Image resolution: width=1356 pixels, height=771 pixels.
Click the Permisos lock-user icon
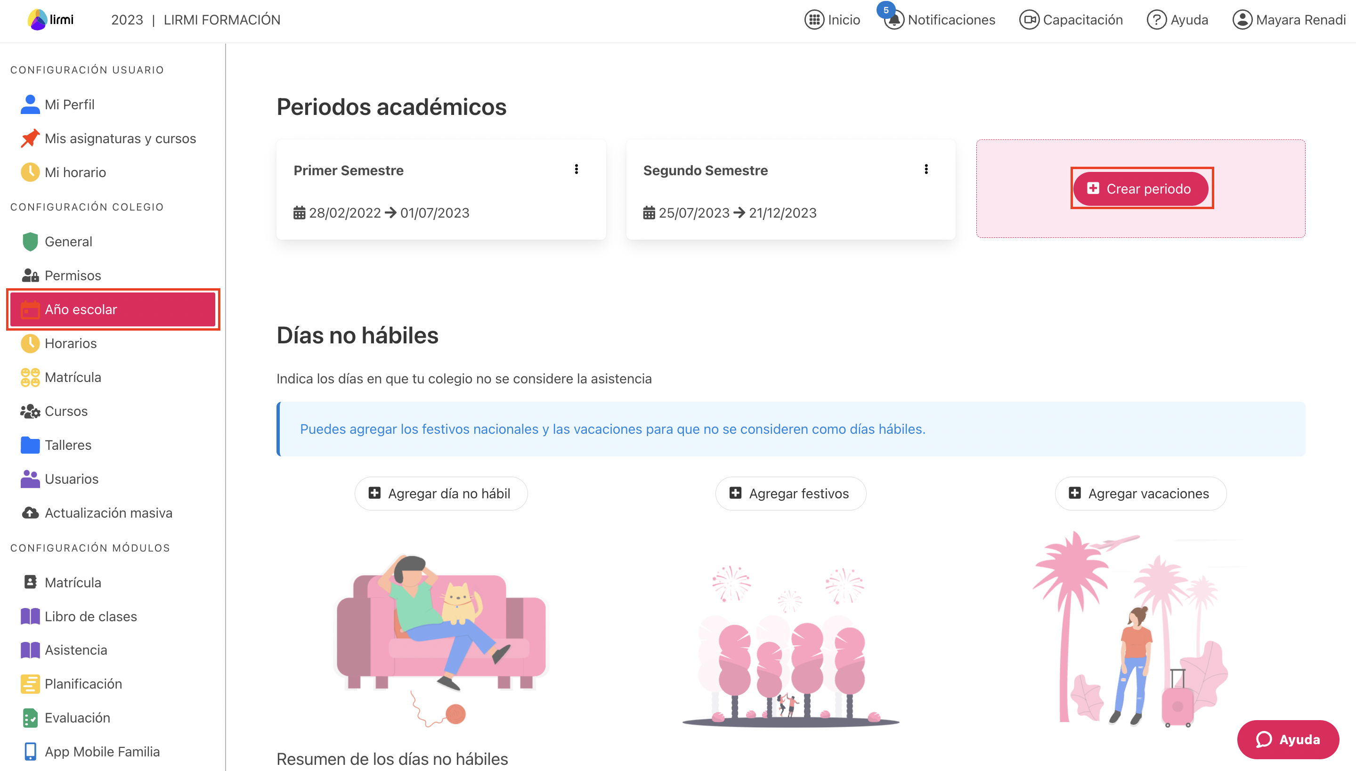30,276
